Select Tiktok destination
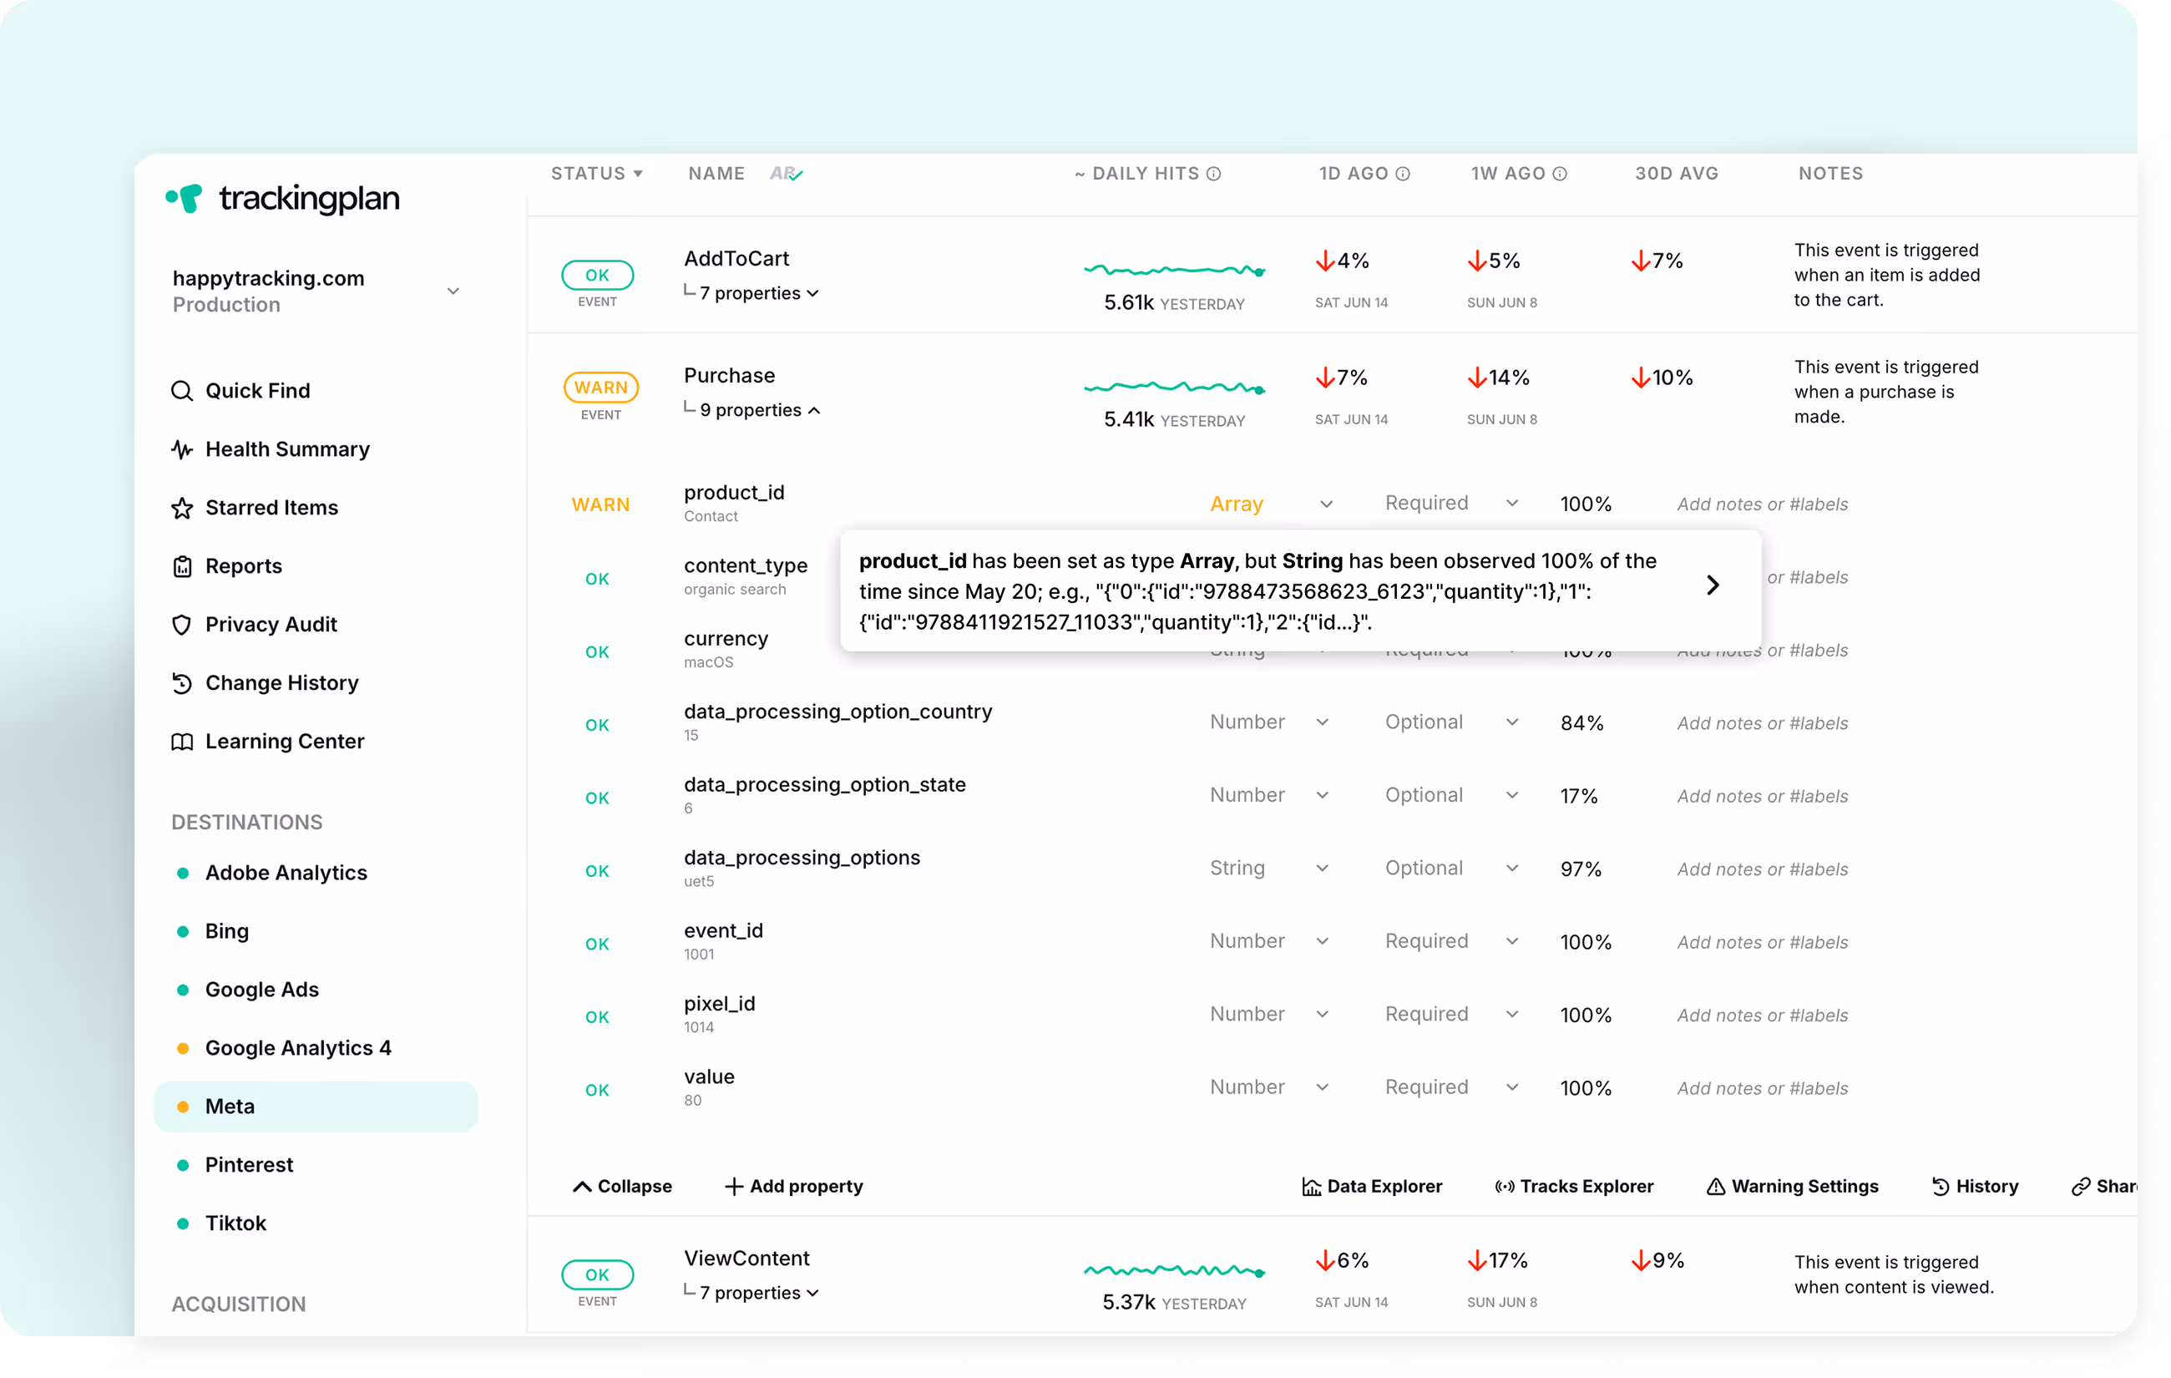2171x1378 pixels. [235, 1223]
